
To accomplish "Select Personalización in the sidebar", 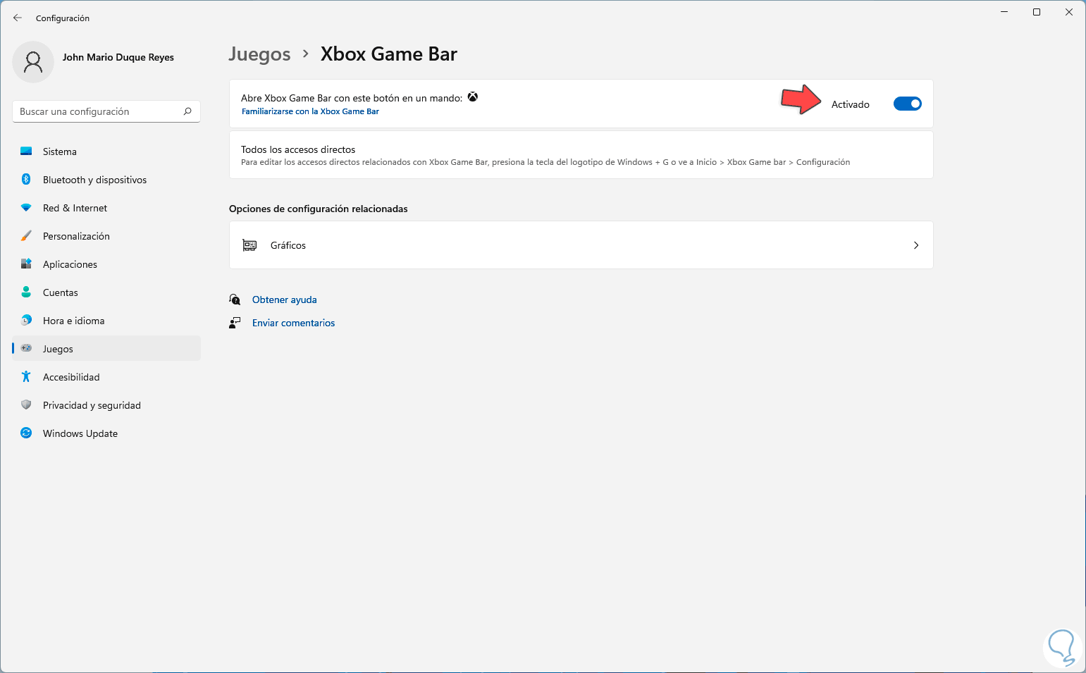I will pos(106,236).
